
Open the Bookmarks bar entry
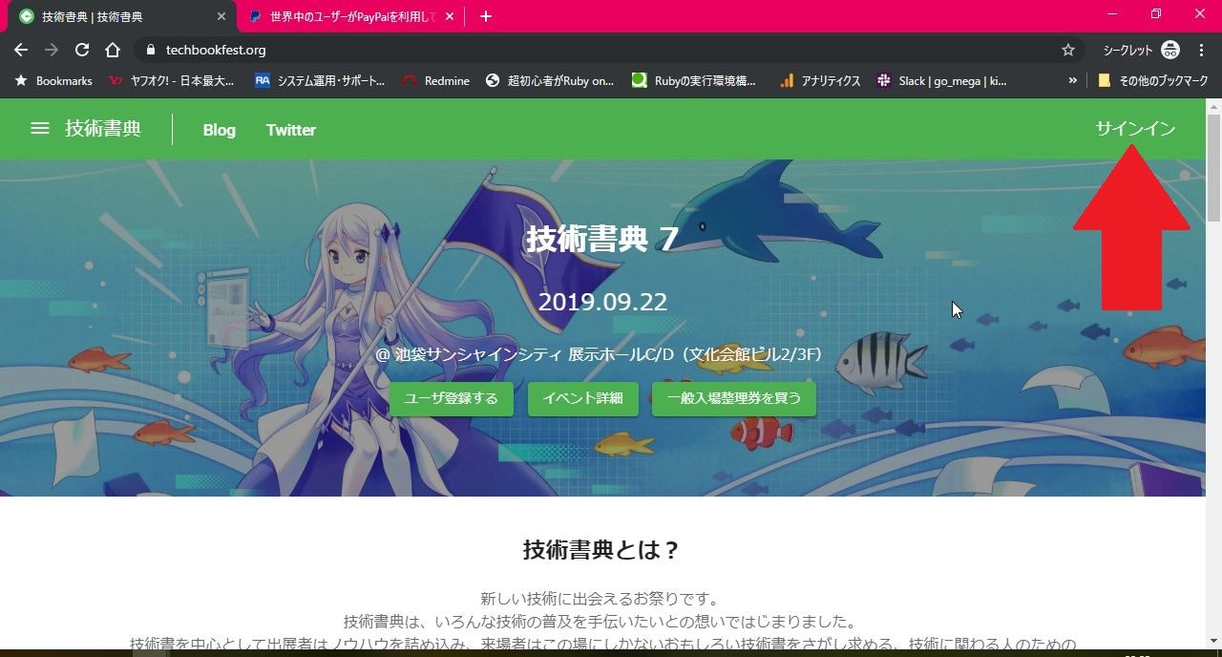click(53, 81)
